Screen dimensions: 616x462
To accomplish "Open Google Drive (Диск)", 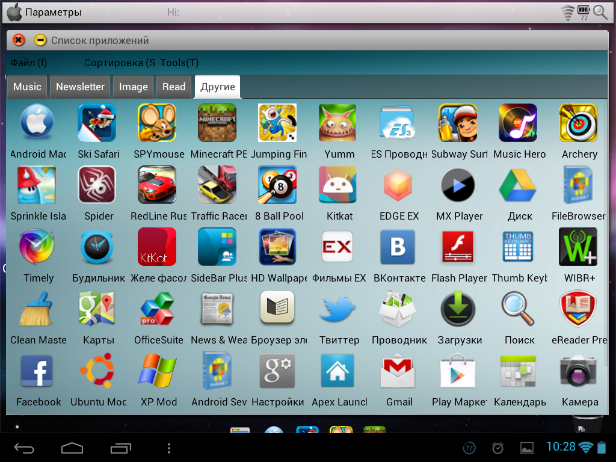I will [518, 184].
